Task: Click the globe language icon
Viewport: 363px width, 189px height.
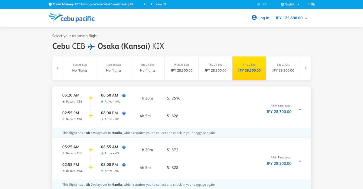Action: tap(283, 4)
